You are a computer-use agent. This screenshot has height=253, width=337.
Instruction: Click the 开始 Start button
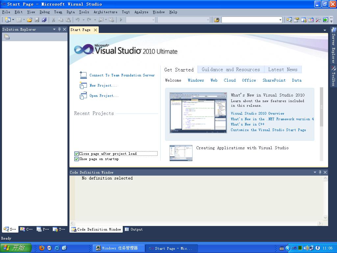point(16,248)
